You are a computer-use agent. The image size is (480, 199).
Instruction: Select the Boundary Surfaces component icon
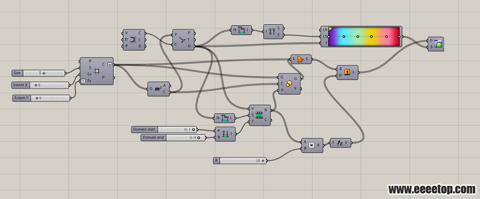click(300, 59)
